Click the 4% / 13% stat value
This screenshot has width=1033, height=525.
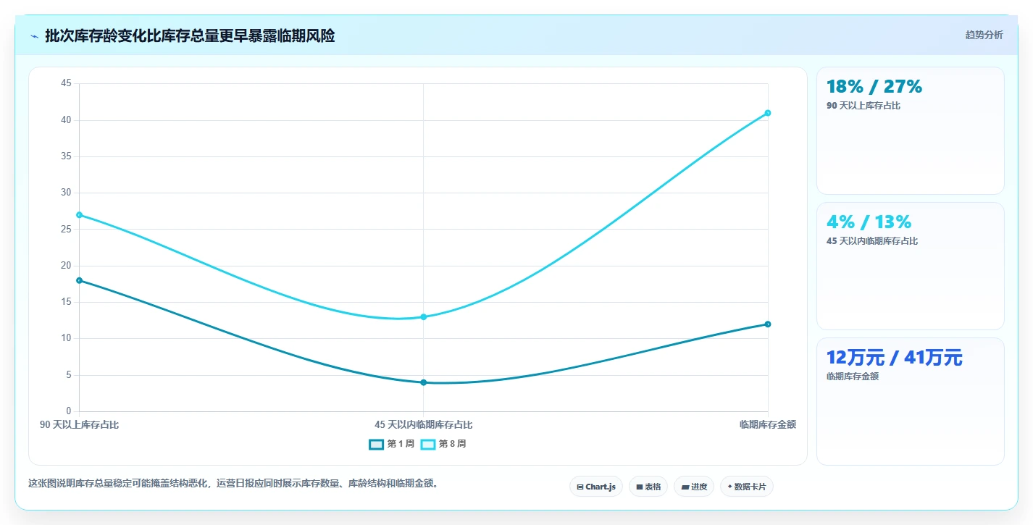pyautogui.click(x=869, y=222)
